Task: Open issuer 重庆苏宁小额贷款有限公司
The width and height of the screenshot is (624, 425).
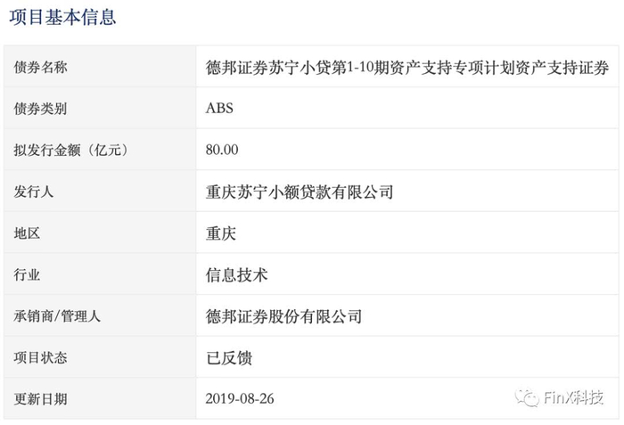Action: 300,192
